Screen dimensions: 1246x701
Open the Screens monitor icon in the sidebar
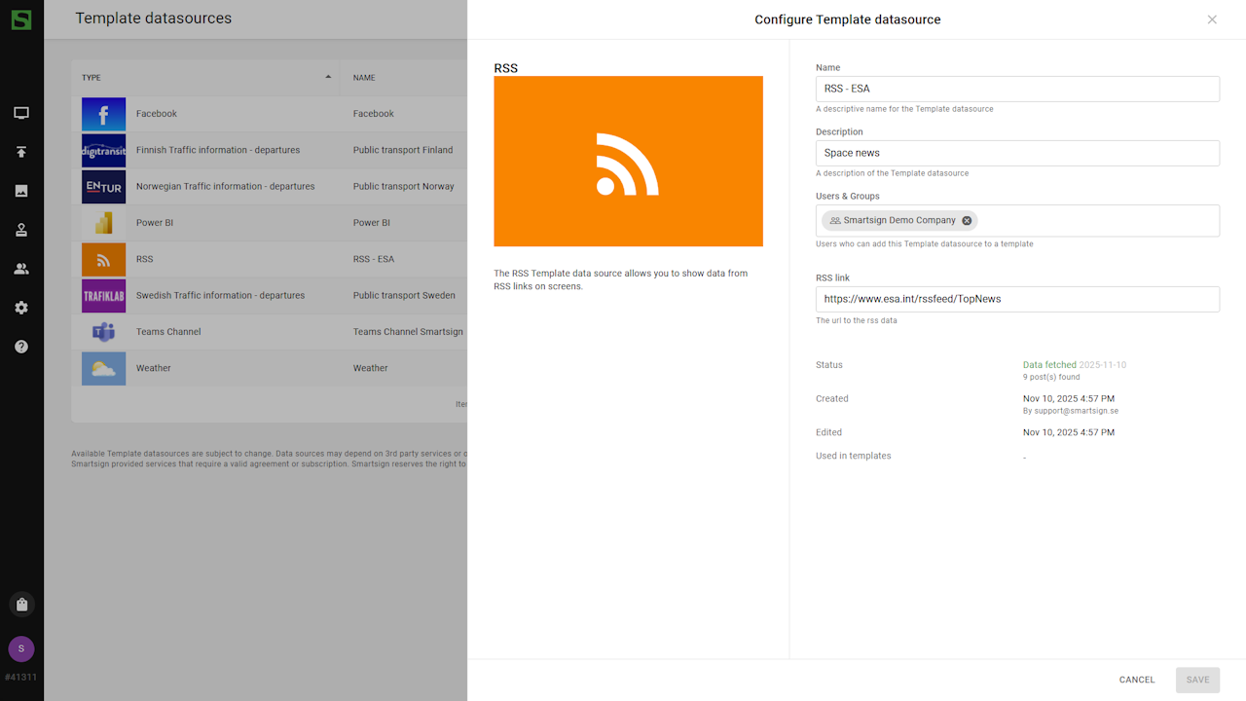point(21,113)
